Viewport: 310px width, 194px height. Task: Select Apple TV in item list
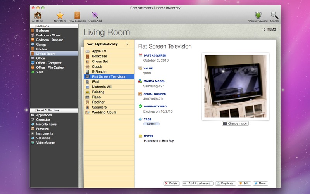[x=109, y=51]
